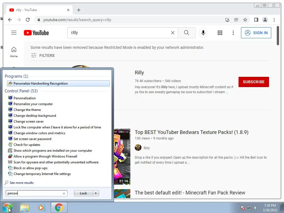Open Chrome three-dot menu

274,20
